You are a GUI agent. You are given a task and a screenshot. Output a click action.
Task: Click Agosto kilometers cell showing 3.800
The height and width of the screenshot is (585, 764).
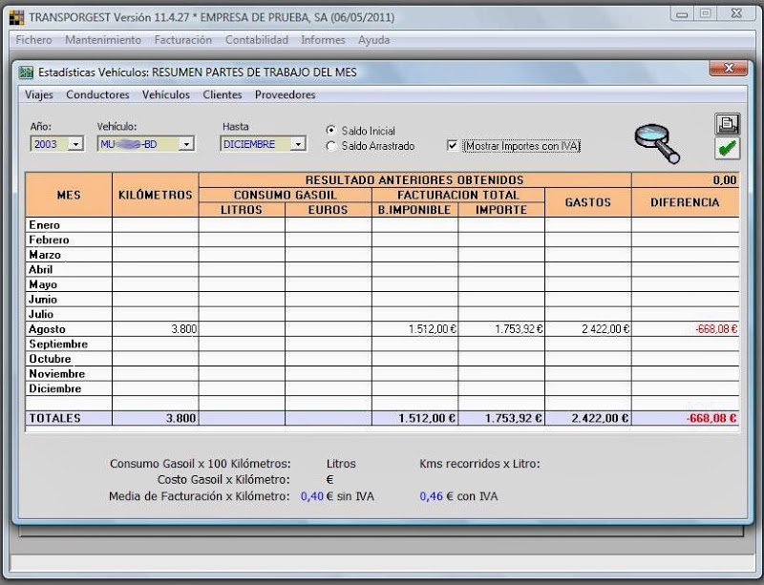coord(156,329)
